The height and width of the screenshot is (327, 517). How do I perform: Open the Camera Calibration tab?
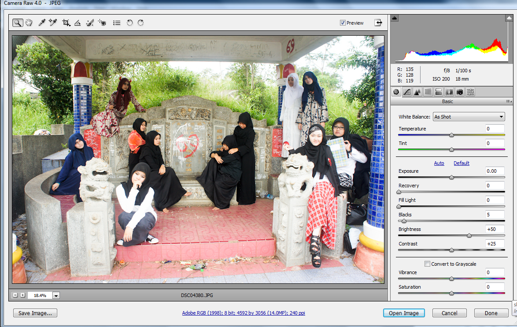[459, 92]
